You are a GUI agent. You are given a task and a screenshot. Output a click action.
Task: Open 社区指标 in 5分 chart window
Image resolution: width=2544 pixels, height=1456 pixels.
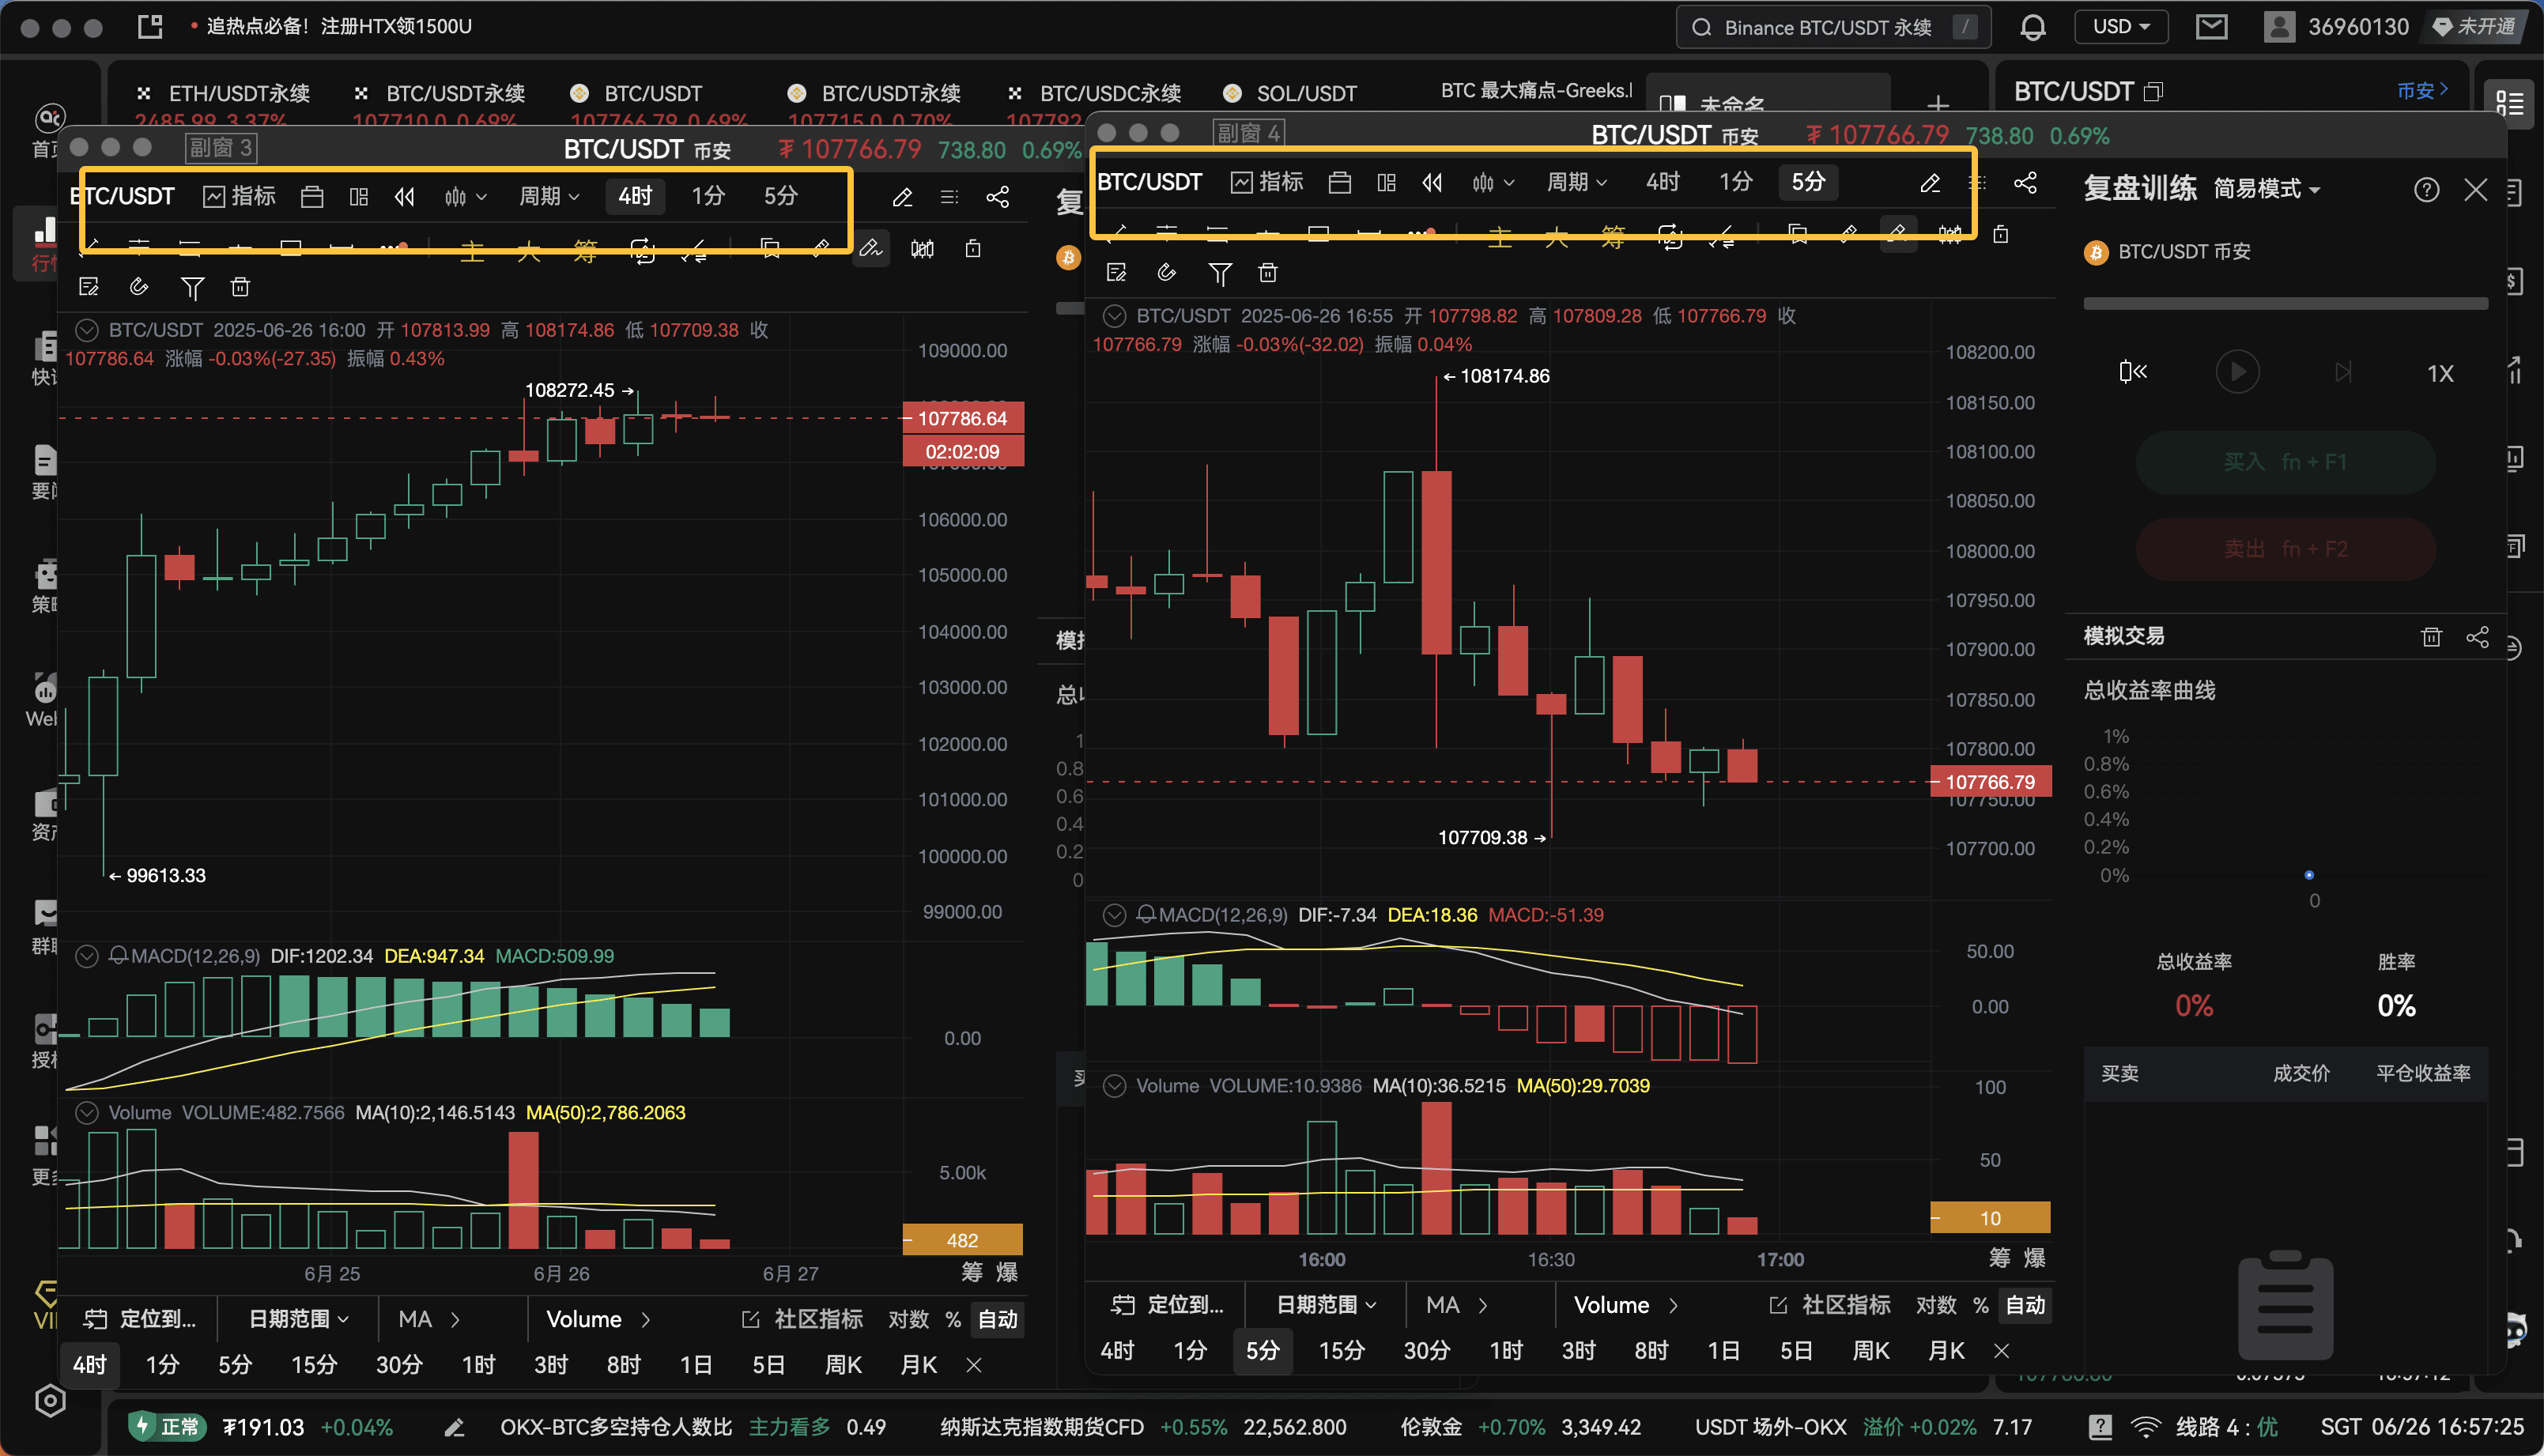1830,1305
